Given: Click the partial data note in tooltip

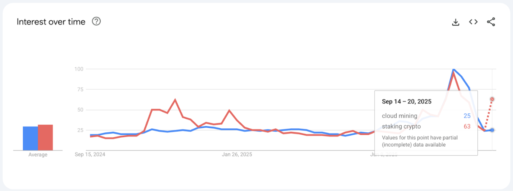Looking at the screenshot, I should point(419,141).
